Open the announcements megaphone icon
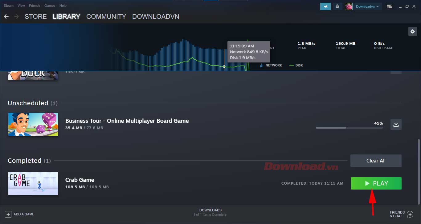The height and width of the screenshot is (224, 421). pos(325,6)
